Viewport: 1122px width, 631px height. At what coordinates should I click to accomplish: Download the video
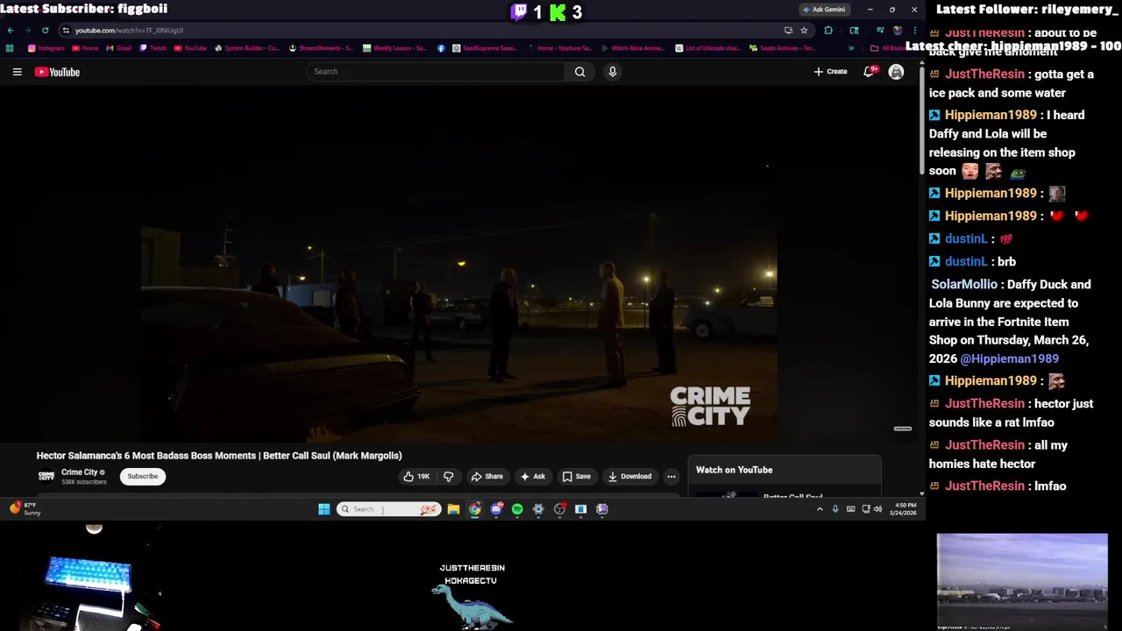(x=629, y=477)
